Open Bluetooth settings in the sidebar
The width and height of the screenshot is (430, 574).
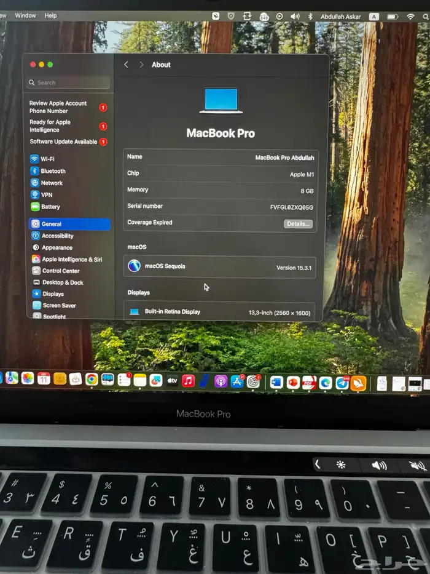tap(49, 171)
